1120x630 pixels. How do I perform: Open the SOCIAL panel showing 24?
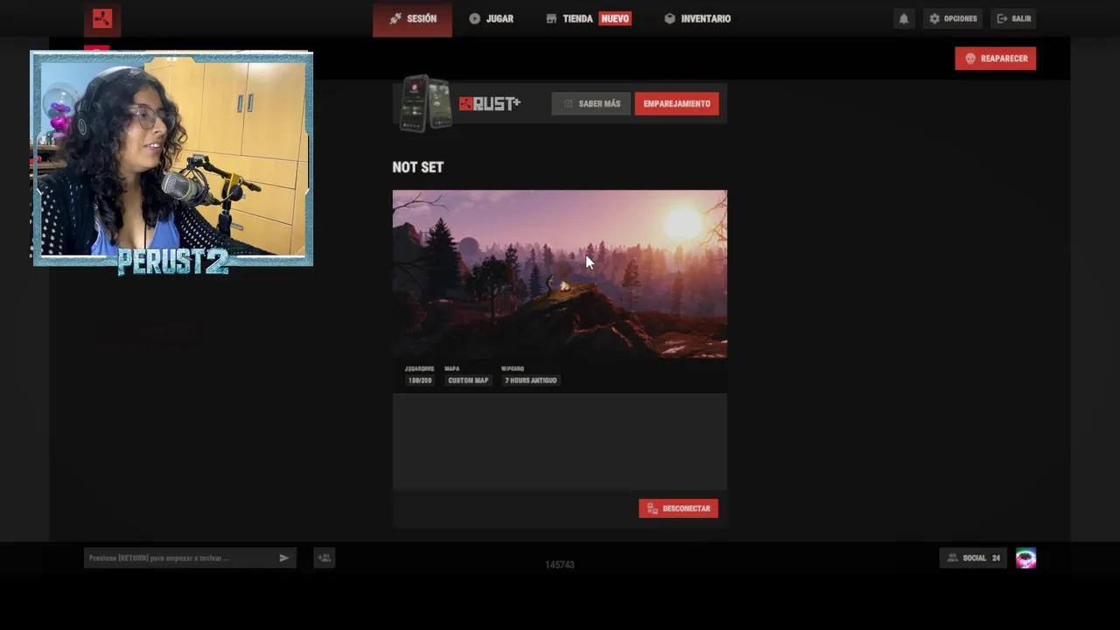point(973,557)
